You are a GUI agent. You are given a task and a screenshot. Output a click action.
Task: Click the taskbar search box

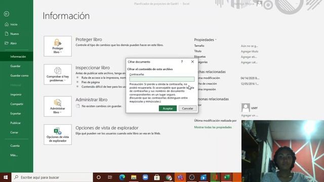tap(52, 177)
